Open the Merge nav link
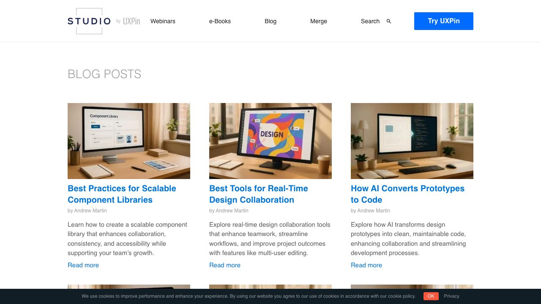This screenshot has width=541, height=304. coord(319,21)
